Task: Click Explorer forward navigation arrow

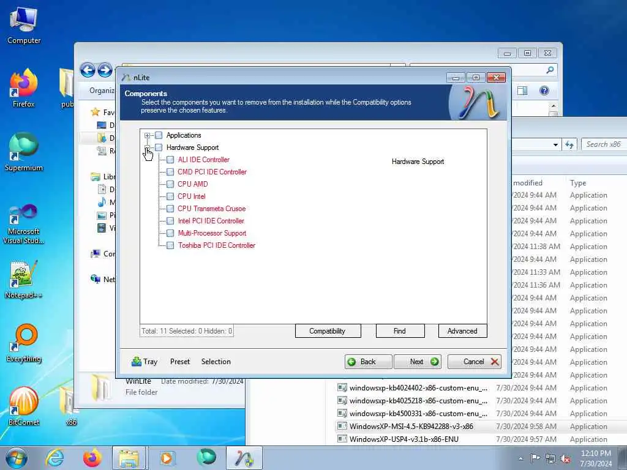Action: [105, 70]
